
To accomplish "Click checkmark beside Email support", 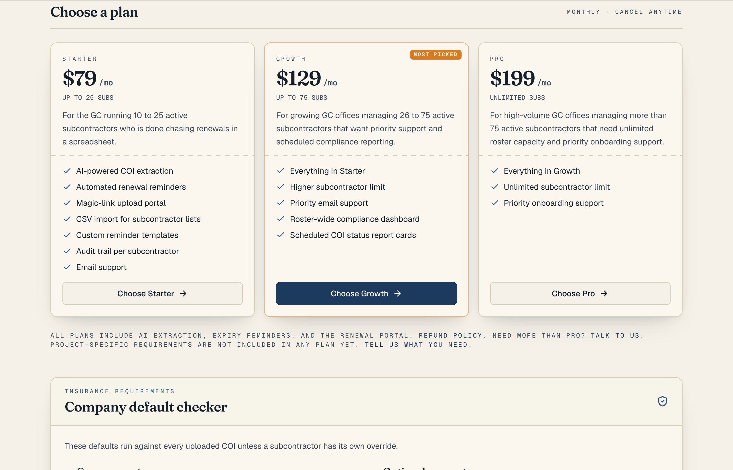I will (67, 267).
